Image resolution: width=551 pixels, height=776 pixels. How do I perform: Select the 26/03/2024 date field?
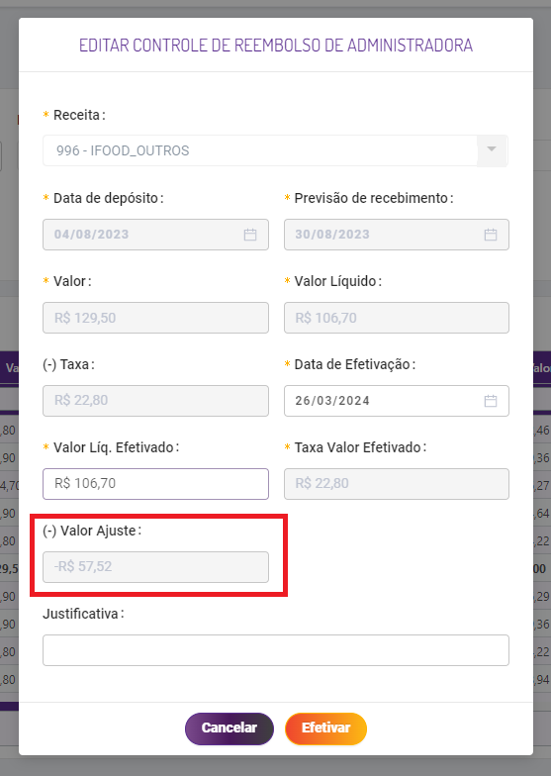[x=397, y=401]
